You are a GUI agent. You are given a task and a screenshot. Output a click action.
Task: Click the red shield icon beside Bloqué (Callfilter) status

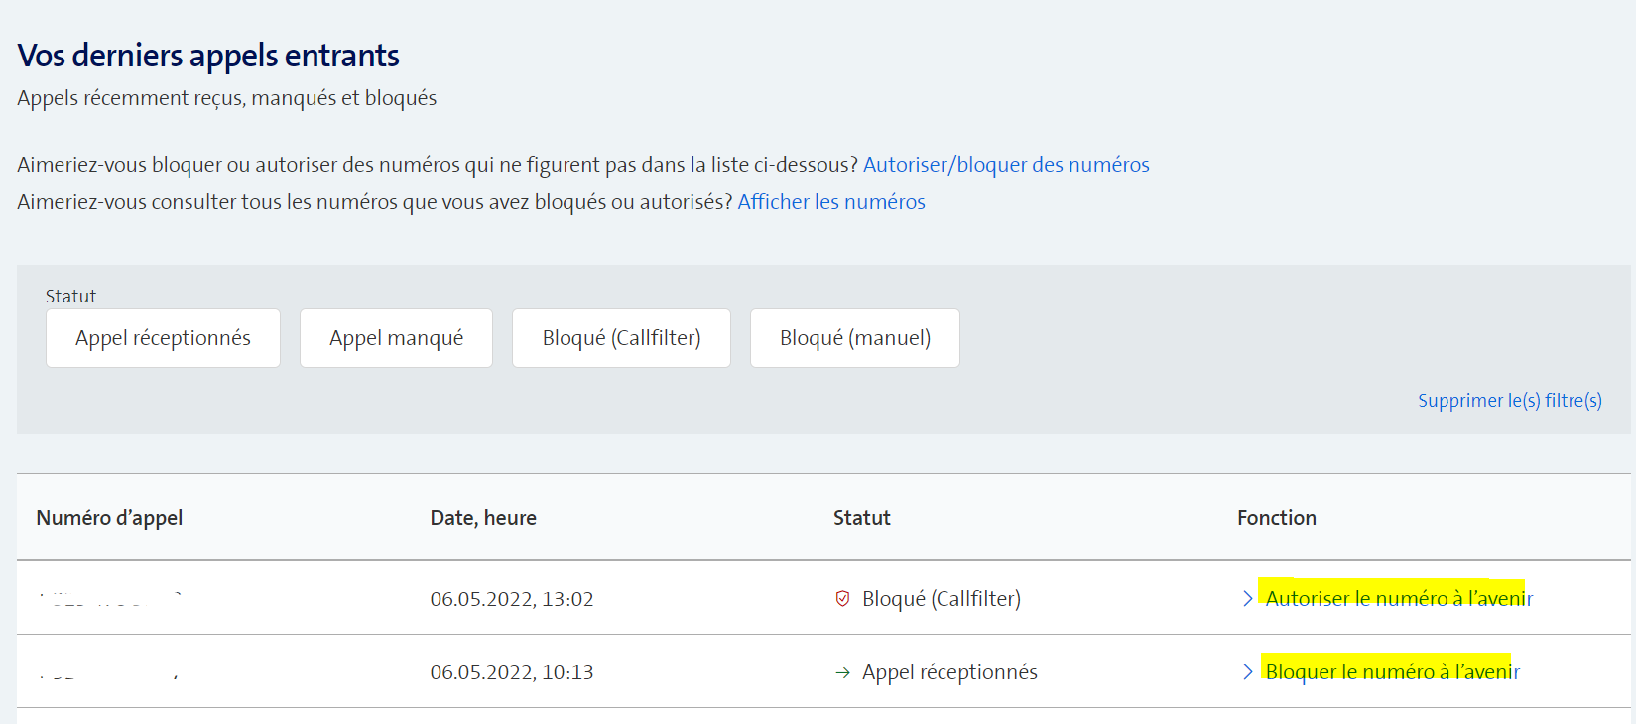[842, 598]
